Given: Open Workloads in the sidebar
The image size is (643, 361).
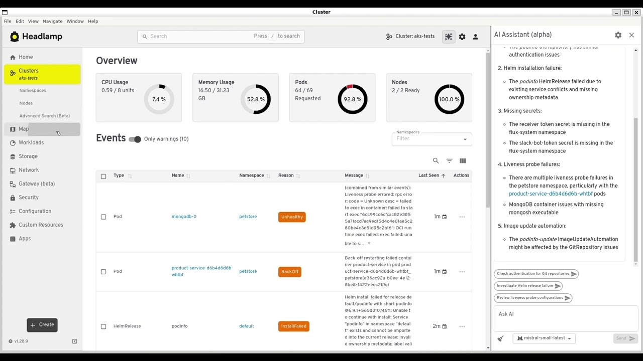Looking at the screenshot, I should (42, 143).
